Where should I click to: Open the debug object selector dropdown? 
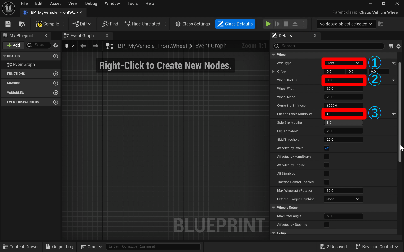tap(345, 24)
